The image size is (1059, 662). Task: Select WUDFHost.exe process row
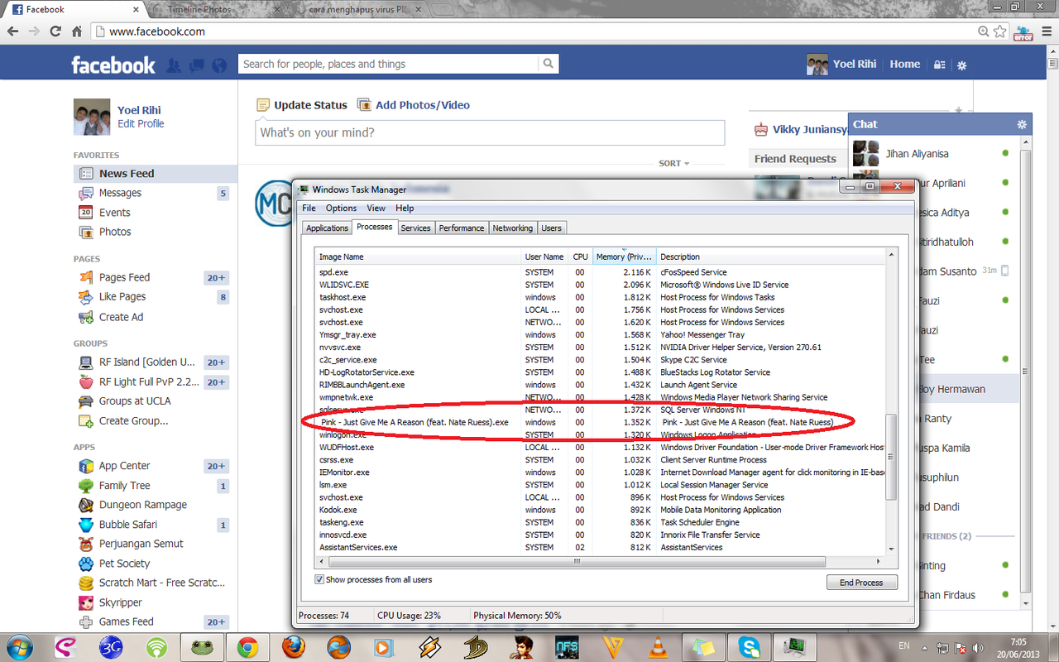pyautogui.click(x=601, y=448)
